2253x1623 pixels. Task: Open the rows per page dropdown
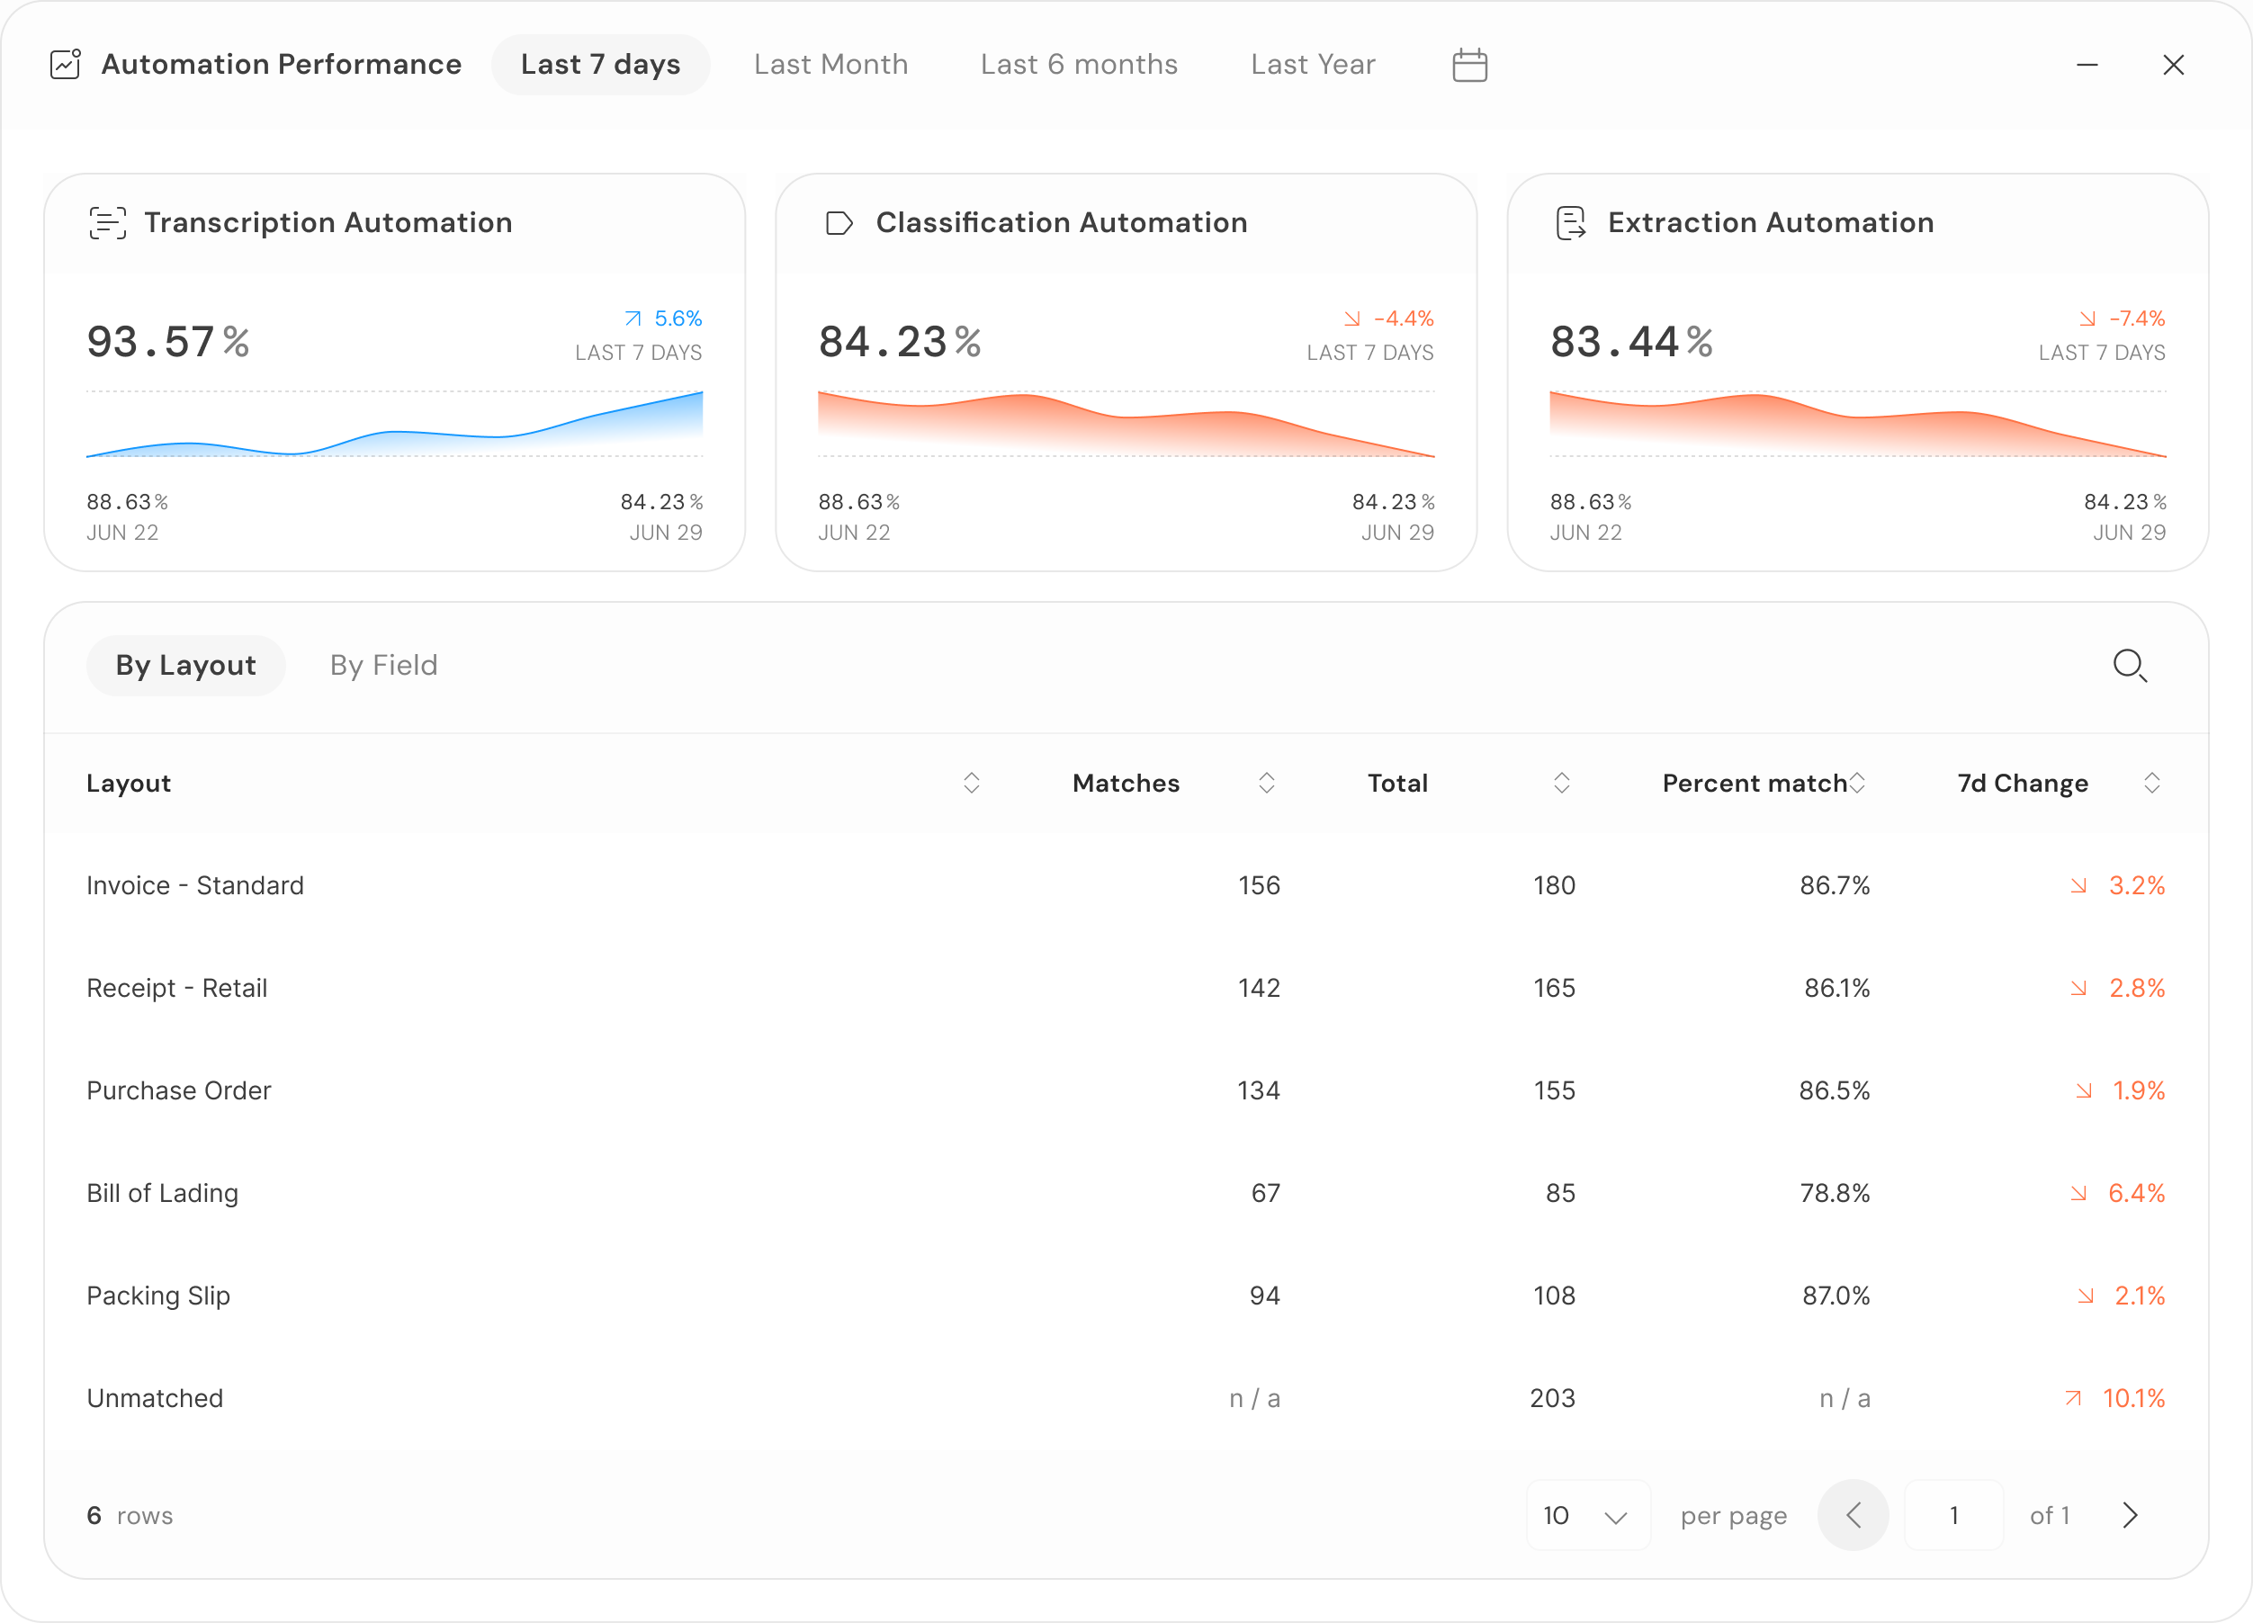[1587, 1515]
